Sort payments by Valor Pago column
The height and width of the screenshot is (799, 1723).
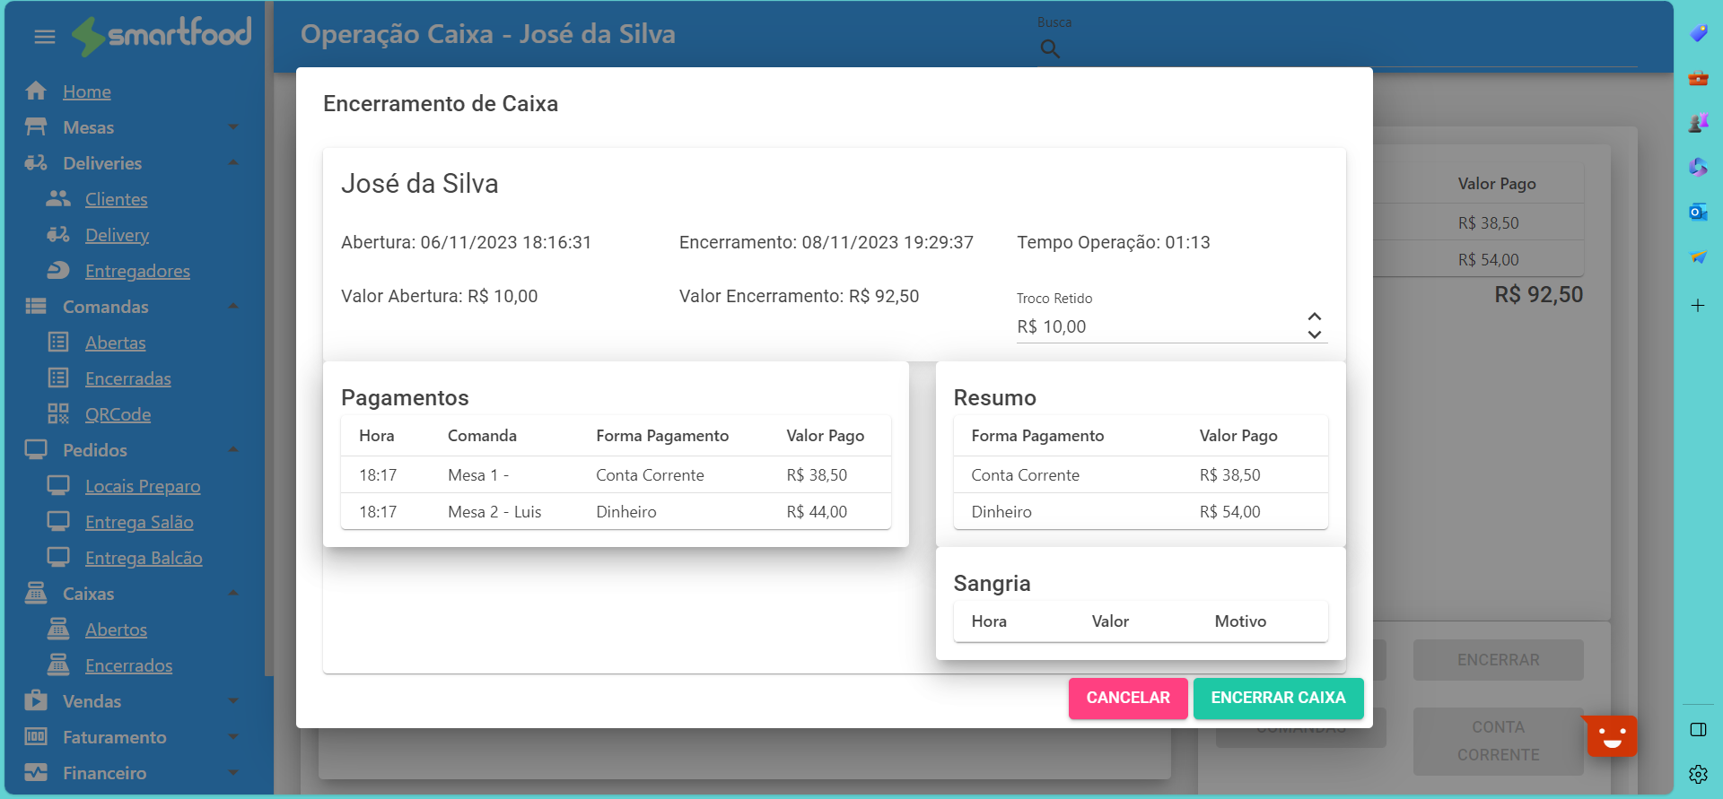(825, 436)
